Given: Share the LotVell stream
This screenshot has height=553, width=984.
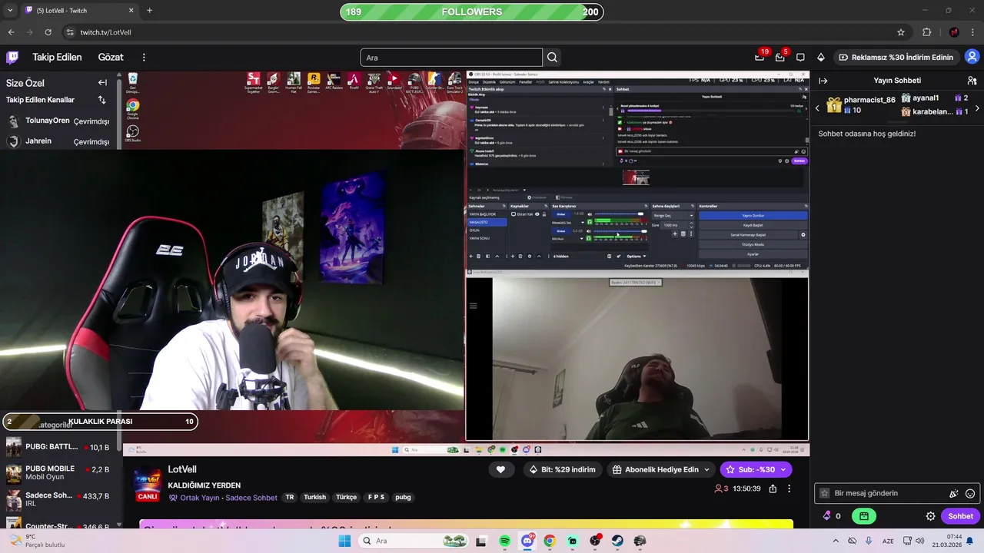Looking at the screenshot, I should coord(772,488).
